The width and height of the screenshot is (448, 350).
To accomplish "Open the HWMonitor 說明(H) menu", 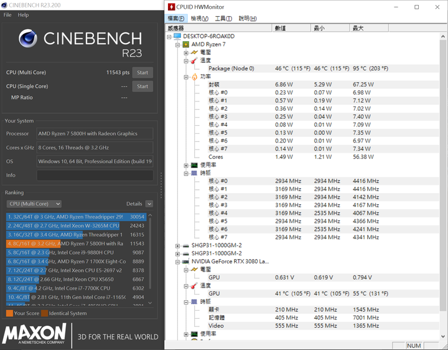I will click(x=248, y=19).
